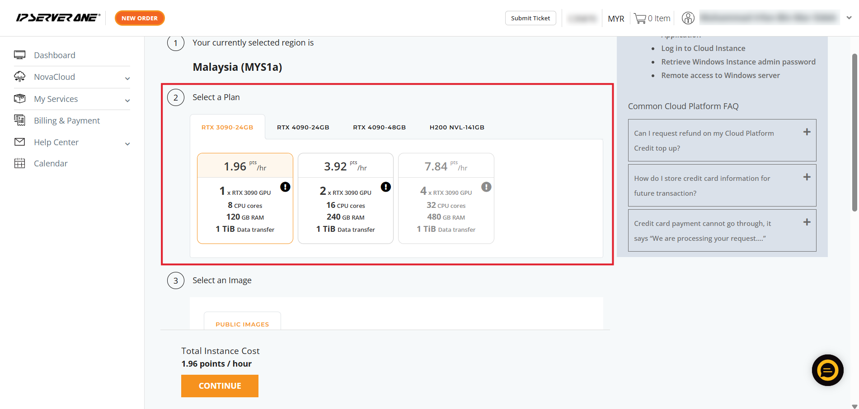Show info for the 1 x RTX 3090 plan
This screenshot has width=859, height=409.
pos(285,187)
